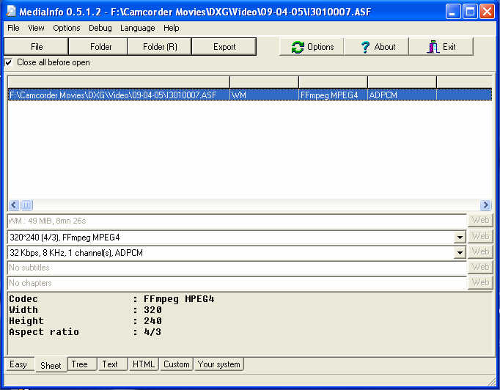Screen dimensions: 500x390
Task: Click the Height : 240 line
Action: pyautogui.click(x=86, y=321)
